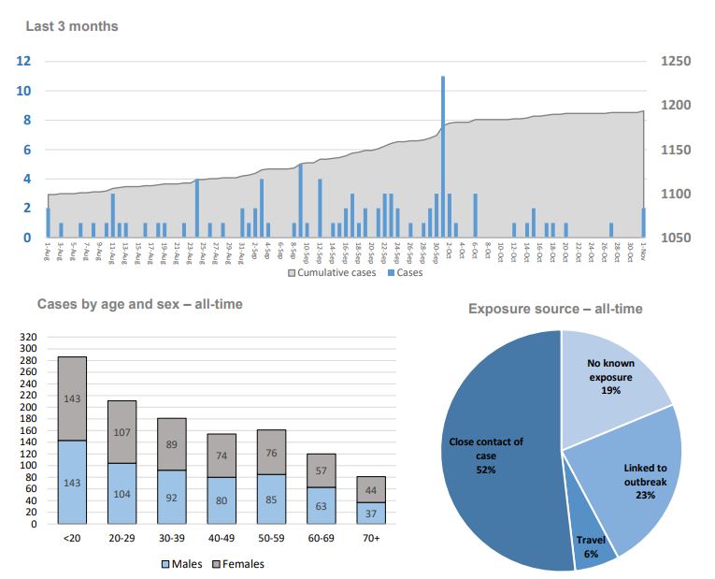Viewport: 715px width, 579px height.
Task: Click the Cases legend swatch
Action: click(391, 273)
